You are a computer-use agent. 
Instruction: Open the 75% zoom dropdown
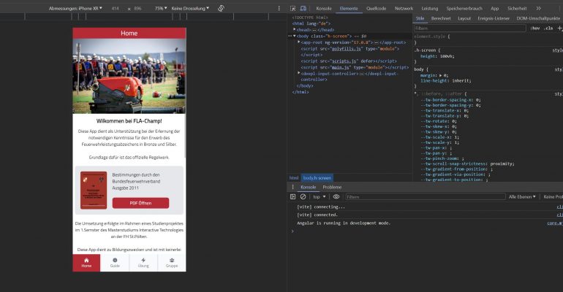161,8
